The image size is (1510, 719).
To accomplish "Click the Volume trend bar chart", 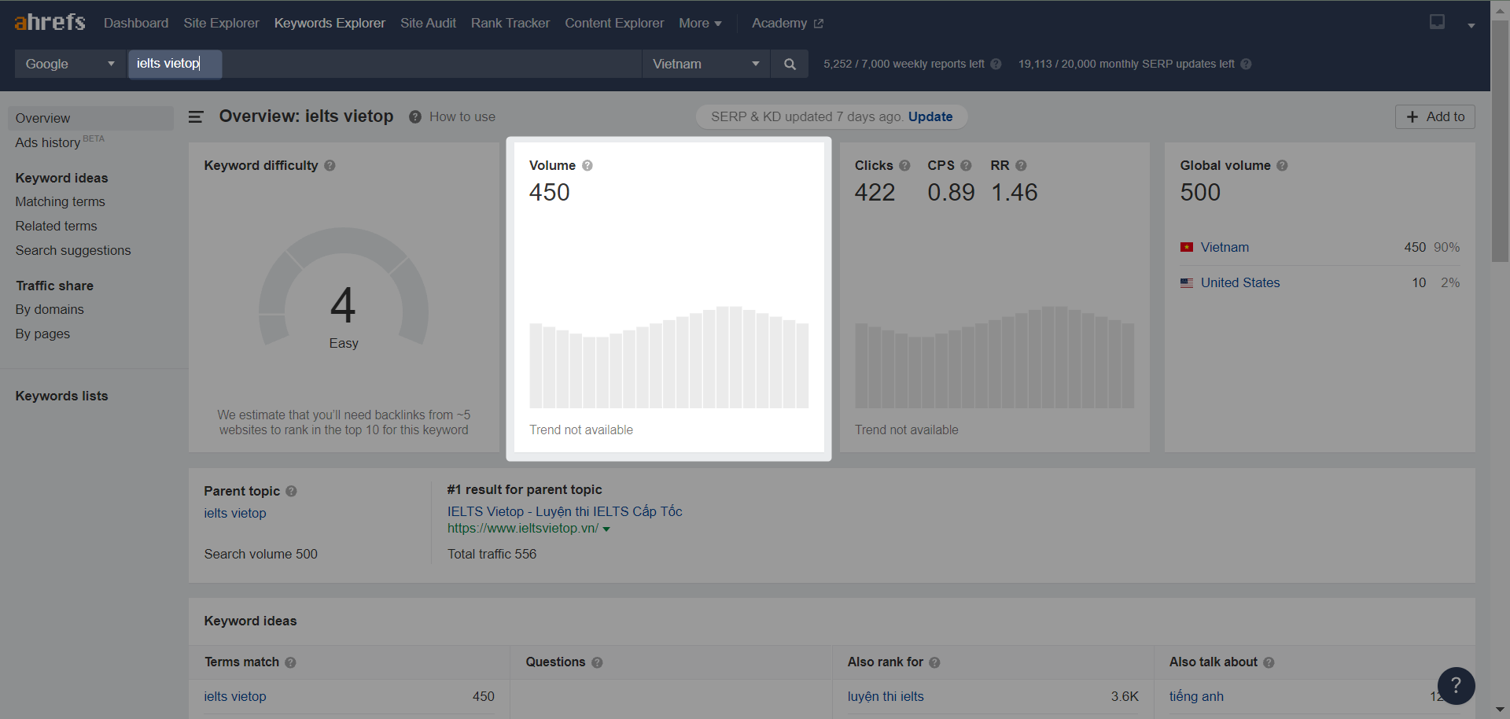I will tap(668, 357).
